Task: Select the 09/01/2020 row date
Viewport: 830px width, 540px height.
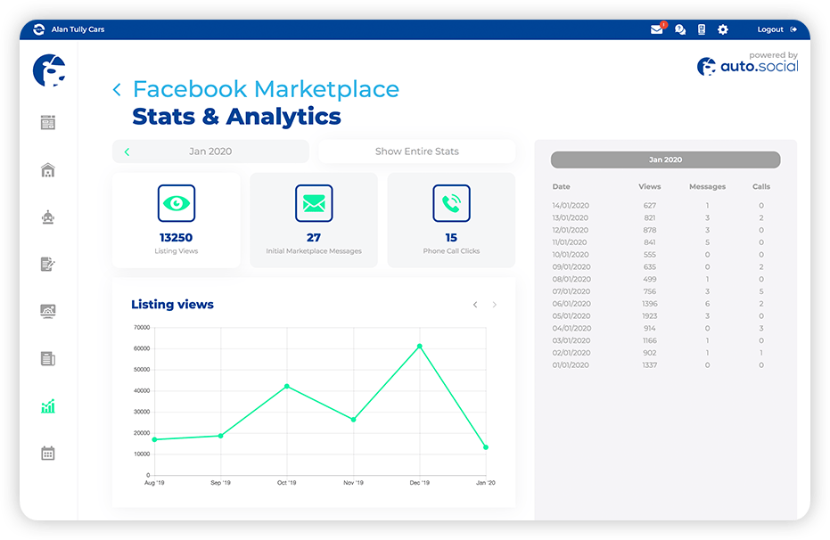Action: (x=571, y=267)
